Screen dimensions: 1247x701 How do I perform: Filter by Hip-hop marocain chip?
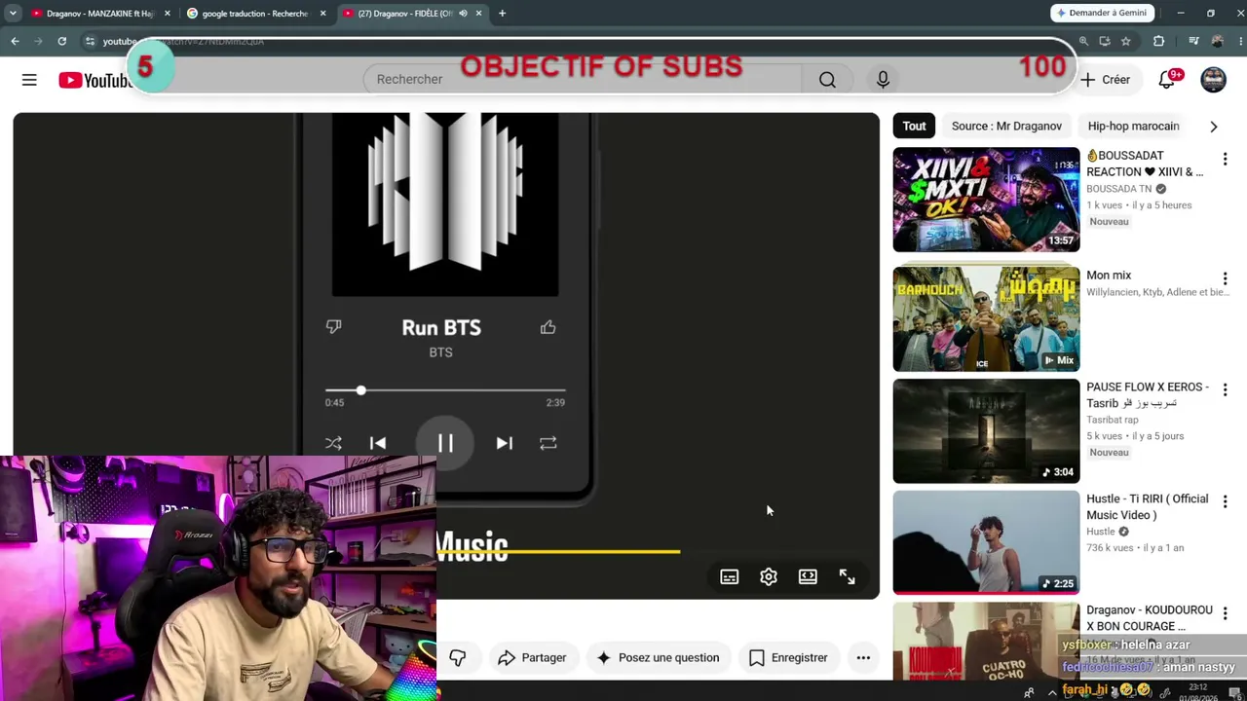pyautogui.click(x=1133, y=127)
